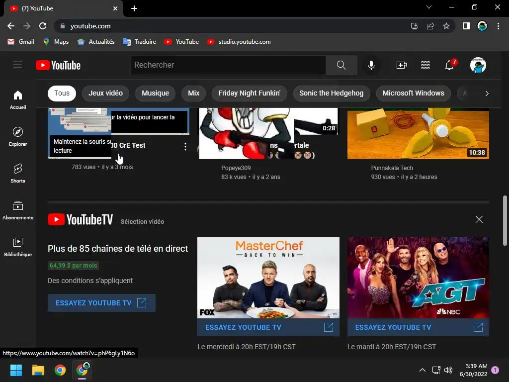This screenshot has height=382, width=509.
Task: Open the AGT NBC thumbnail
Action: [418, 278]
